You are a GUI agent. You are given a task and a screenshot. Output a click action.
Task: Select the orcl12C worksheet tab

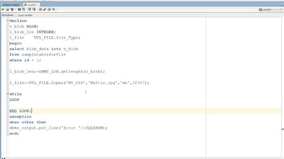coord(32,5)
